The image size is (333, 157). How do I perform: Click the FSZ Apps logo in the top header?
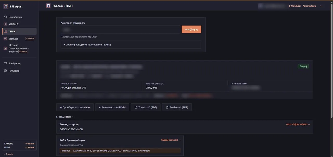tap(48, 6)
